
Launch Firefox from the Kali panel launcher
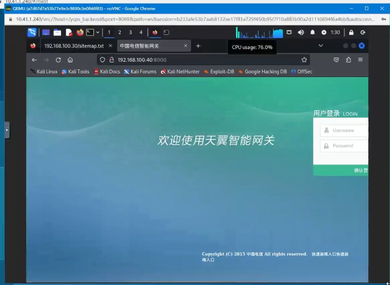80,32
